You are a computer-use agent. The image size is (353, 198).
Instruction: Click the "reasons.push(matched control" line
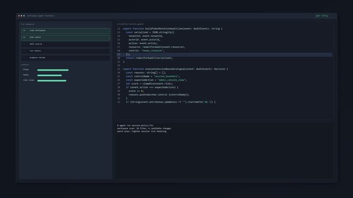pyautogui.click(x=159, y=95)
